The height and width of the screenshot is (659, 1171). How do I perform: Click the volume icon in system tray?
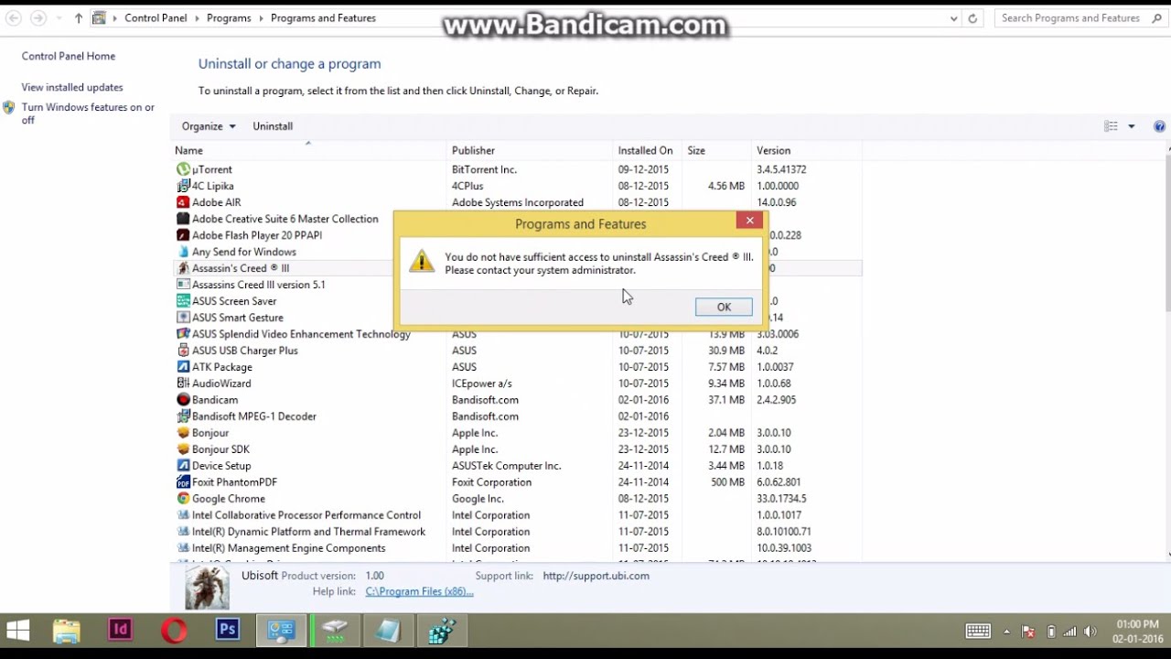click(x=1090, y=632)
